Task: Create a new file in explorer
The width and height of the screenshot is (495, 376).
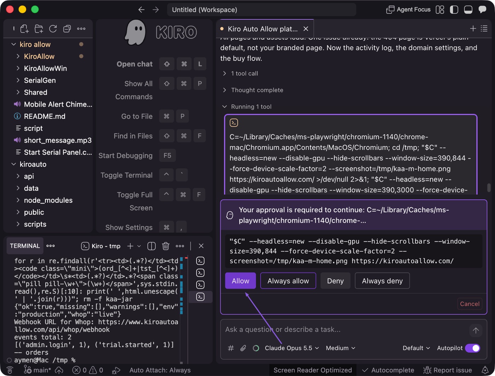Action: (24, 29)
